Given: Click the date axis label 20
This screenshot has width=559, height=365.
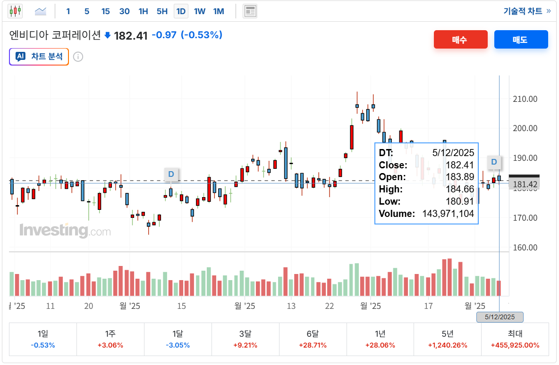Looking at the screenshot, I should tap(88, 306).
